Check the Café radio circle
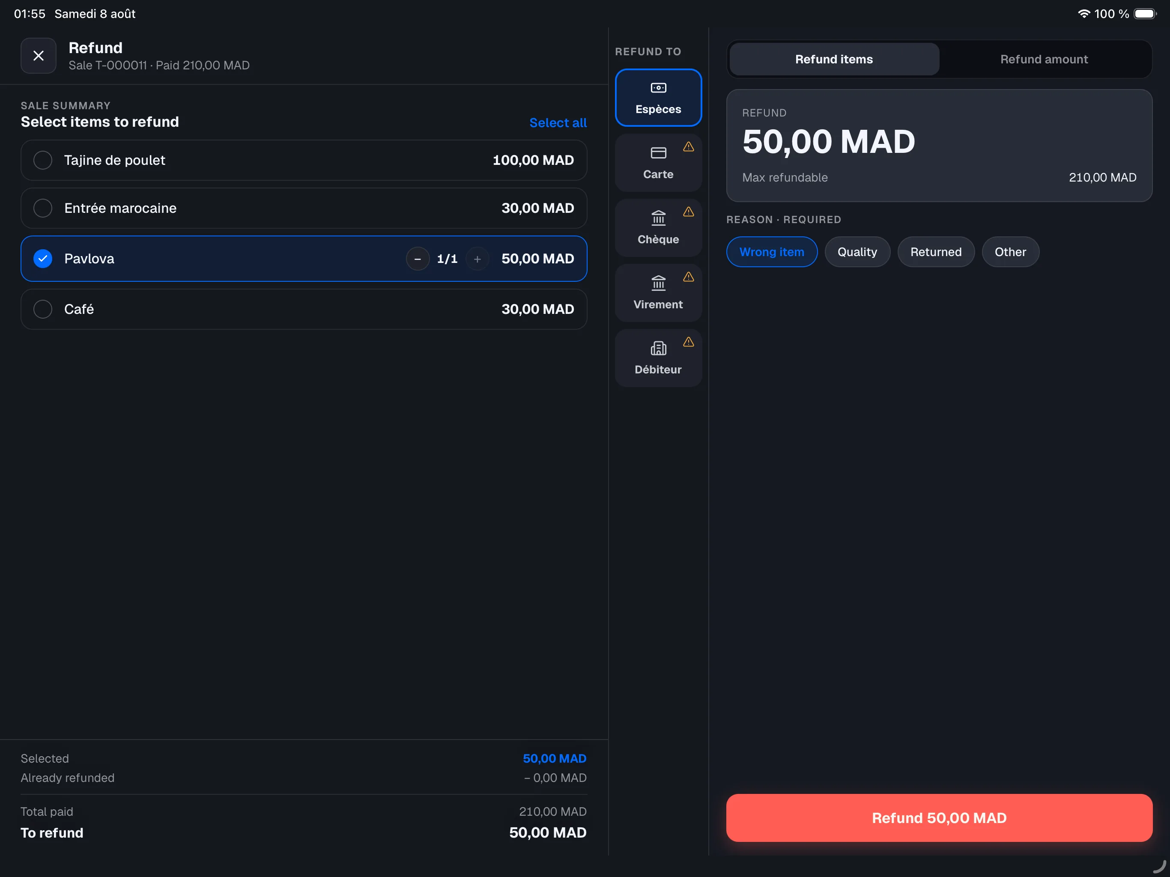The width and height of the screenshot is (1170, 877). [43, 310]
